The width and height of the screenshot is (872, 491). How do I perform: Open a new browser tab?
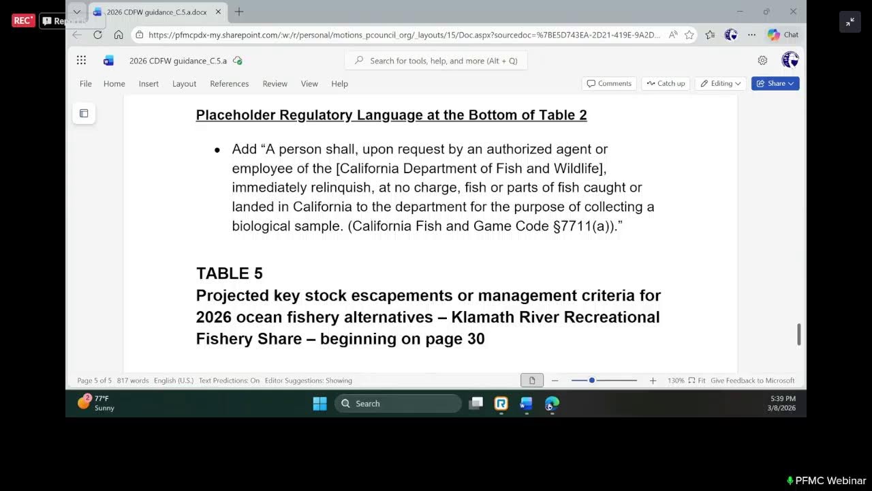point(239,12)
